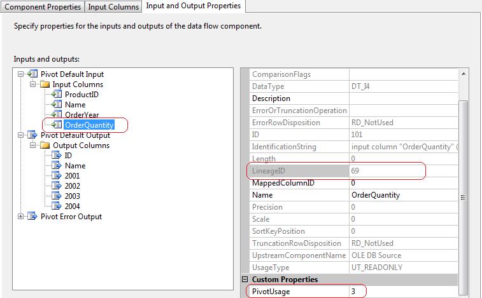Collapse the Custom Properties section
Screen dimensions: 482x298
point(245,280)
